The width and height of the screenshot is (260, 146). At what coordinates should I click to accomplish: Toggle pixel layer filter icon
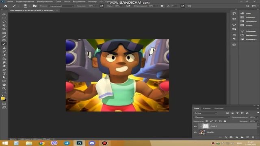tap(227, 113)
